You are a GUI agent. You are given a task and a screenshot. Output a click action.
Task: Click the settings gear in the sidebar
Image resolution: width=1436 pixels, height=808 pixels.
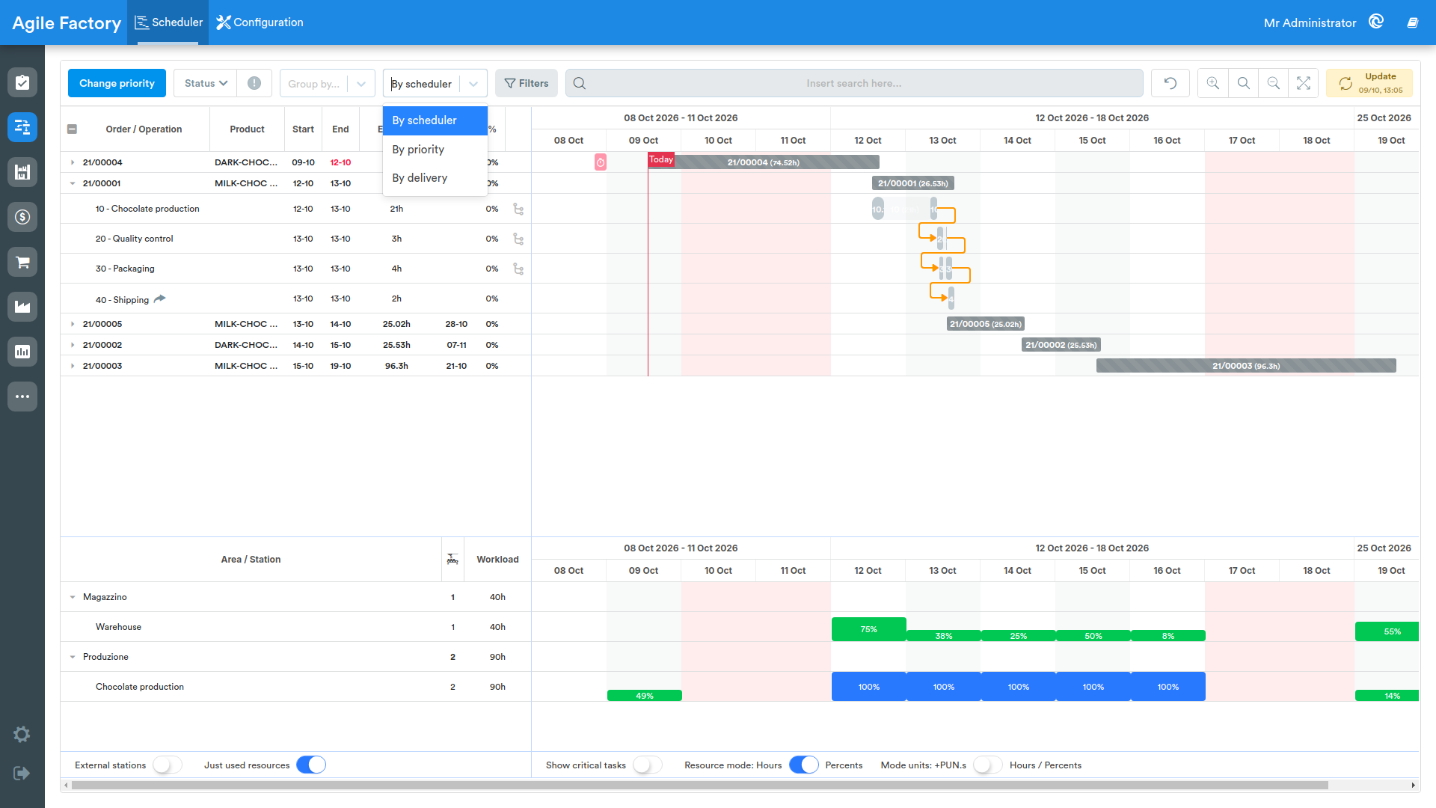22,735
